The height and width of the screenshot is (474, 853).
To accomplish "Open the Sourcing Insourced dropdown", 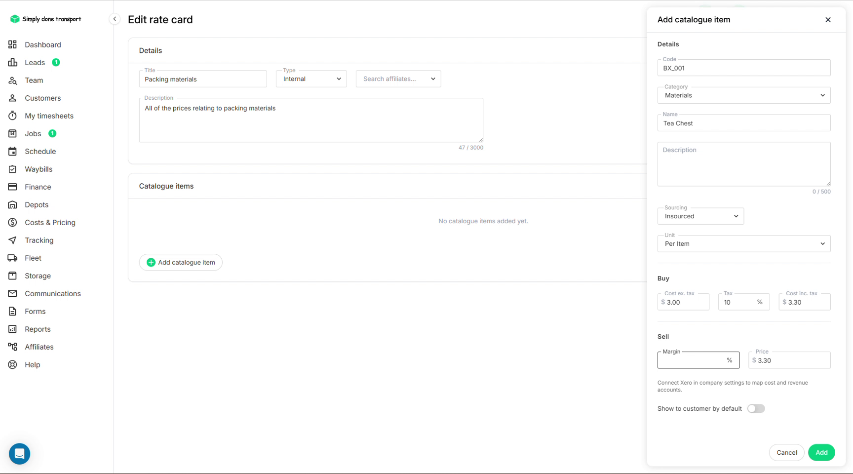I will (700, 216).
